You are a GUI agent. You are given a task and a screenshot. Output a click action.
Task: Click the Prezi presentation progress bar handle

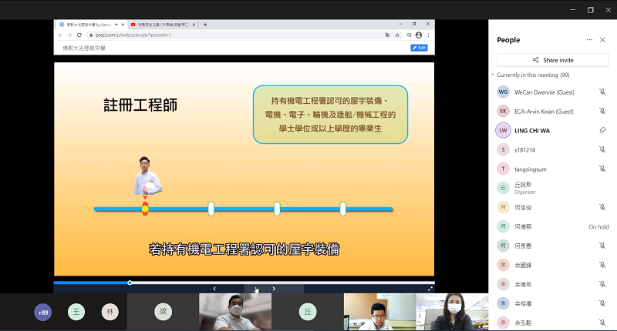coord(130,283)
